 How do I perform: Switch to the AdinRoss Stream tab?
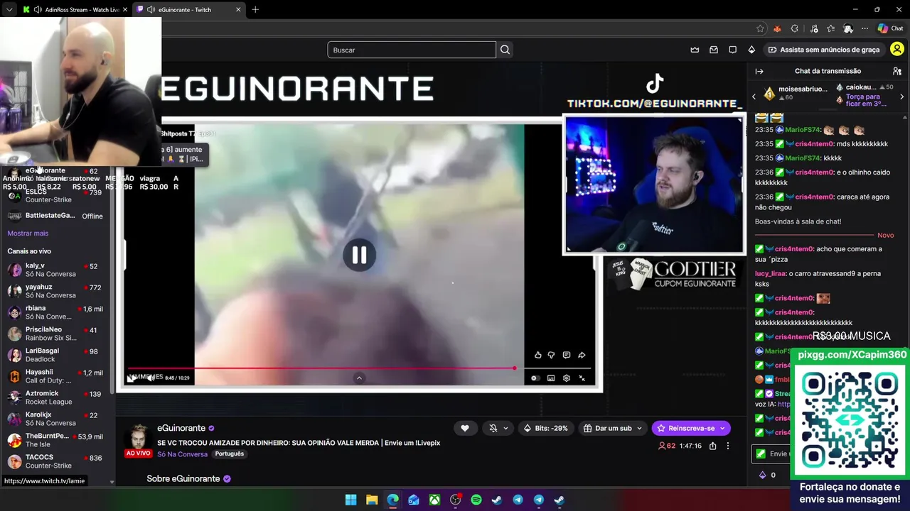(x=75, y=10)
